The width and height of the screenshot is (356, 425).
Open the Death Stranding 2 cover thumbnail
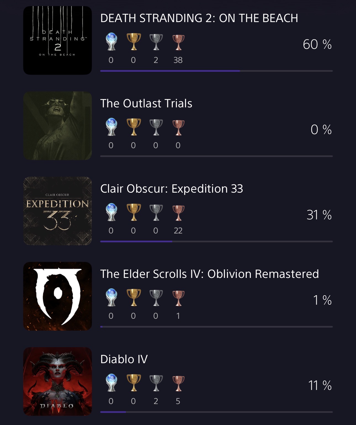pyautogui.click(x=57, y=40)
